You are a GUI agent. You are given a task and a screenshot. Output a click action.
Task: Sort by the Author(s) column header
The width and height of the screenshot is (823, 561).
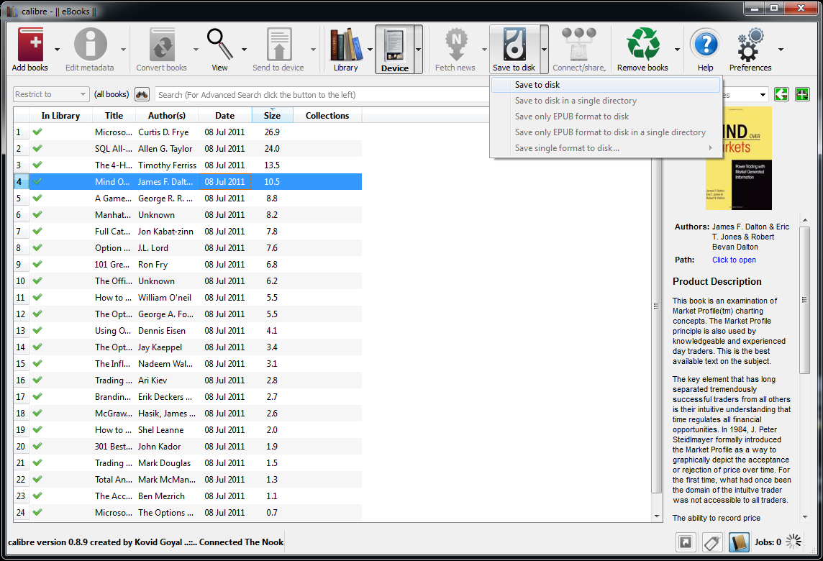click(167, 116)
